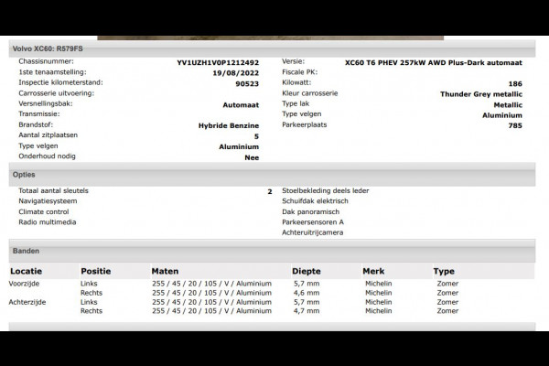Click Inspectie kilometerstand label
Viewport: 549px width, 366px height.
point(60,82)
